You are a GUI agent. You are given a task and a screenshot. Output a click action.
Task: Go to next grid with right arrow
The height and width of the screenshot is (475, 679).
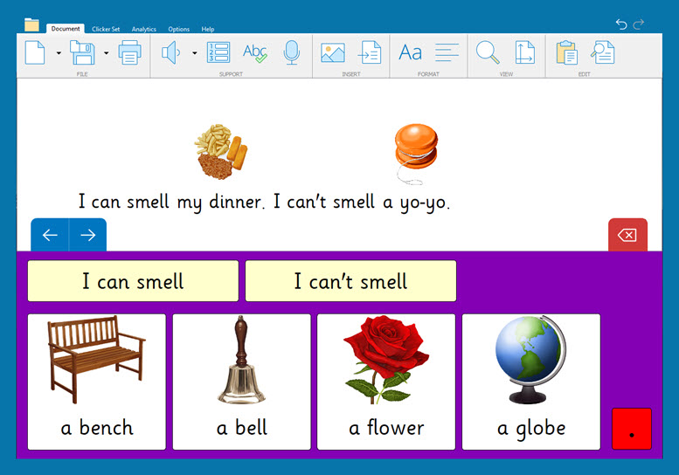click(x=87, y=235)
